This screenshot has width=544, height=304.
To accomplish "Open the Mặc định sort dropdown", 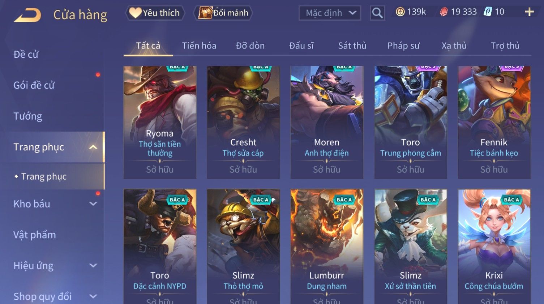I will tap(330, 13).
